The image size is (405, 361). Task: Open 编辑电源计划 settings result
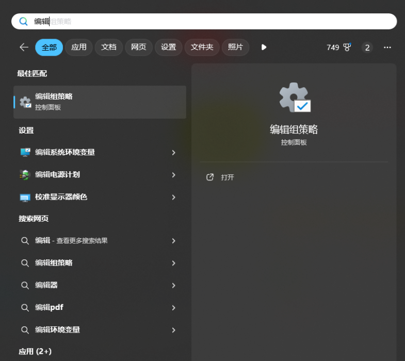(x=100, y=174)
